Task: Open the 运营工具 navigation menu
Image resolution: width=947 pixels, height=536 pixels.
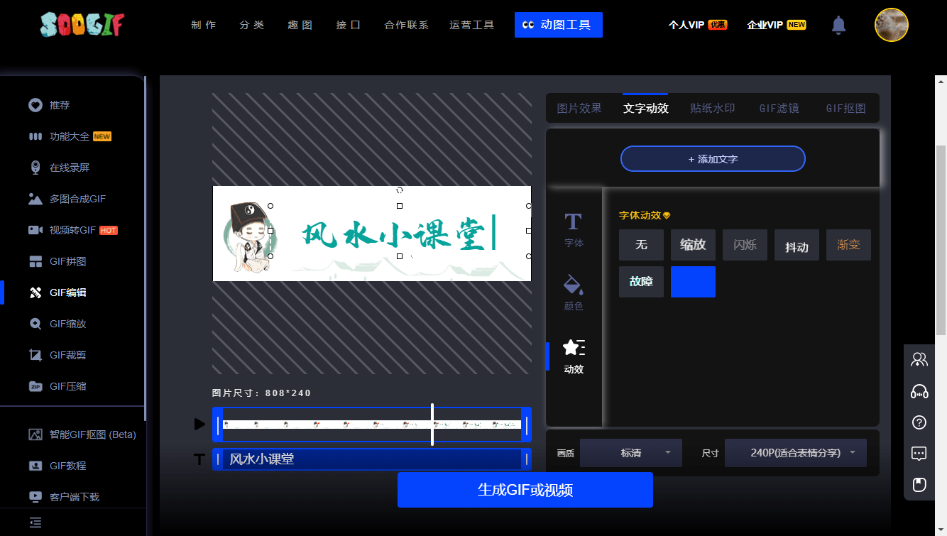Action: click(x=471, y=25)
